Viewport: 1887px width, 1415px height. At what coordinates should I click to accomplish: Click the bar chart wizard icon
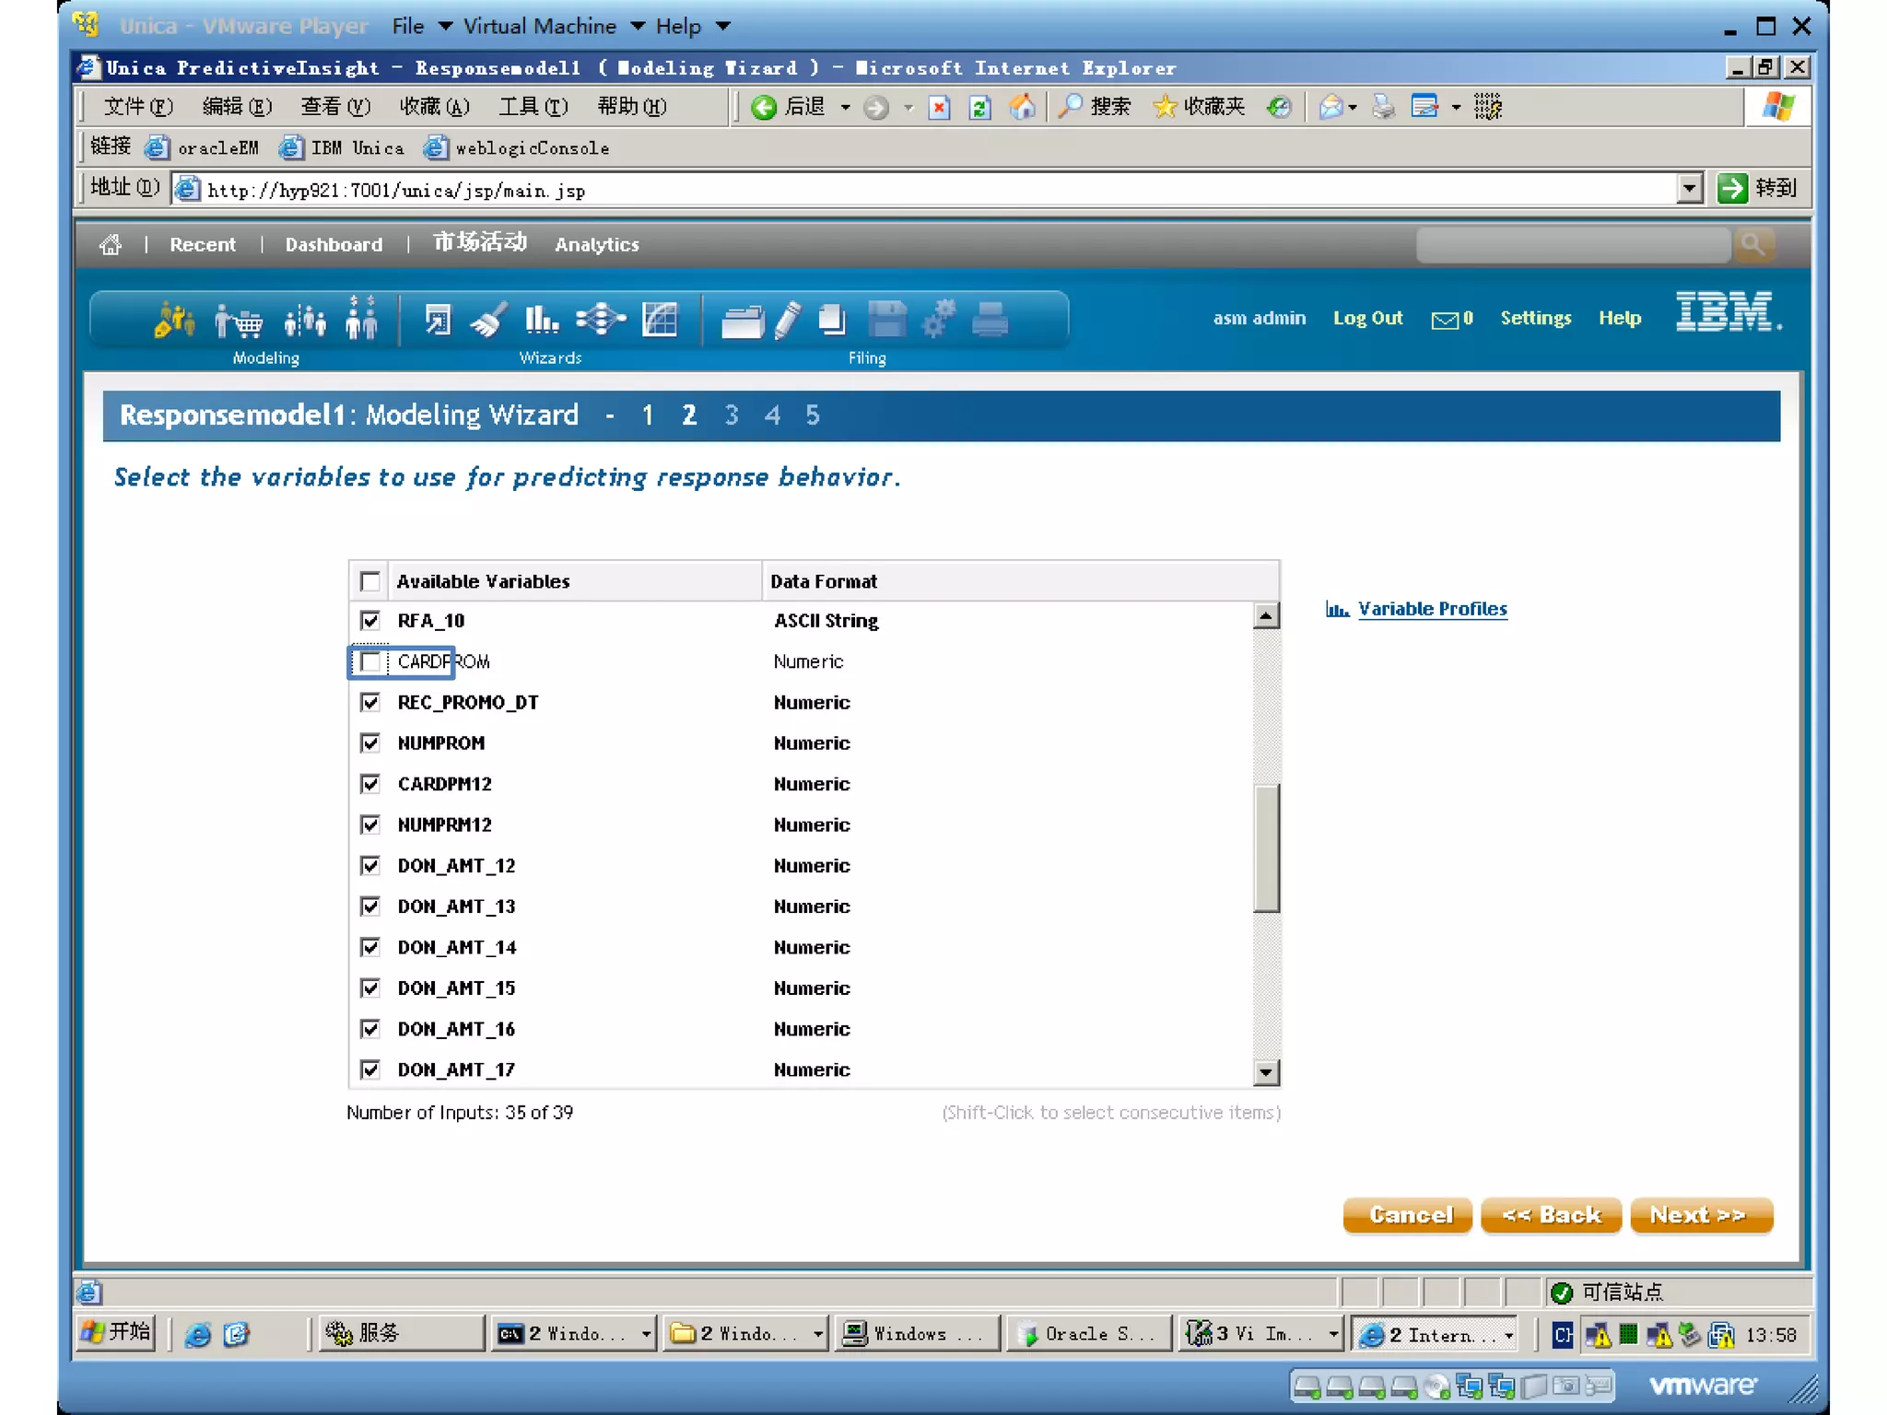click(x=541, y=320)
